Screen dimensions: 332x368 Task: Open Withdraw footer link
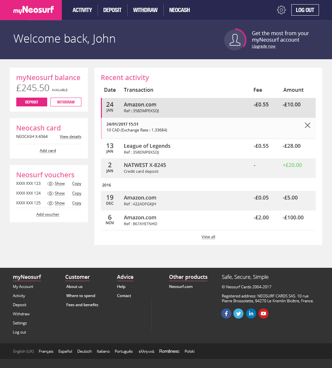tap(21, 314)
